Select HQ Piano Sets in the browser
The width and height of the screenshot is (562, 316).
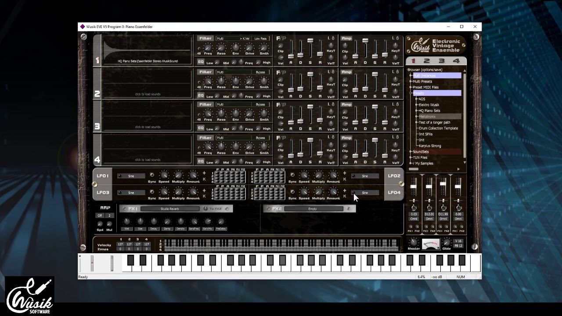429,111
